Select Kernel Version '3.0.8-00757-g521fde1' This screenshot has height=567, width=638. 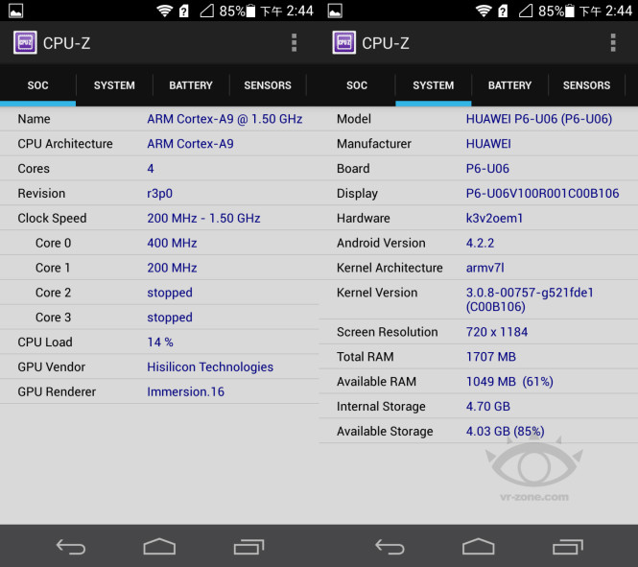pos(530,293)
